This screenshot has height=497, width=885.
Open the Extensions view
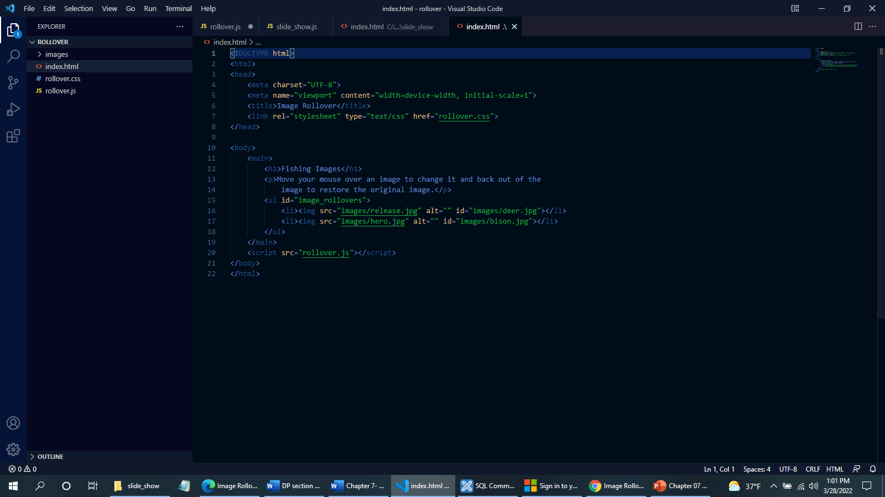[13, 136]
